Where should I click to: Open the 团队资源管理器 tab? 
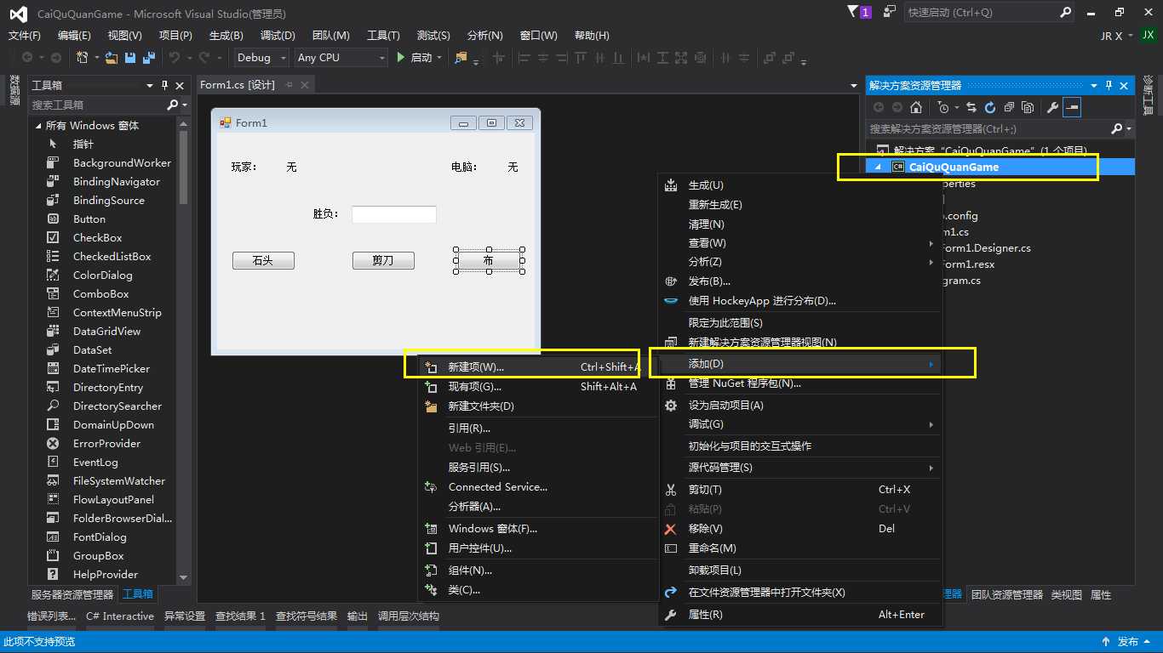pos(1006,594)
